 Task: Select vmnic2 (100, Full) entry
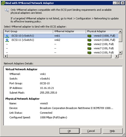pyautogui.click(x=104, y=44)
